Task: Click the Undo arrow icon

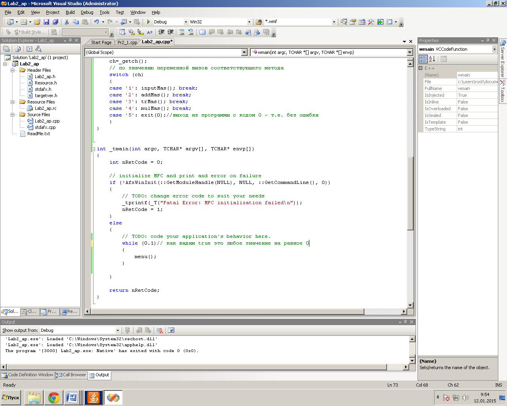Action: click(x=96, y=22)
